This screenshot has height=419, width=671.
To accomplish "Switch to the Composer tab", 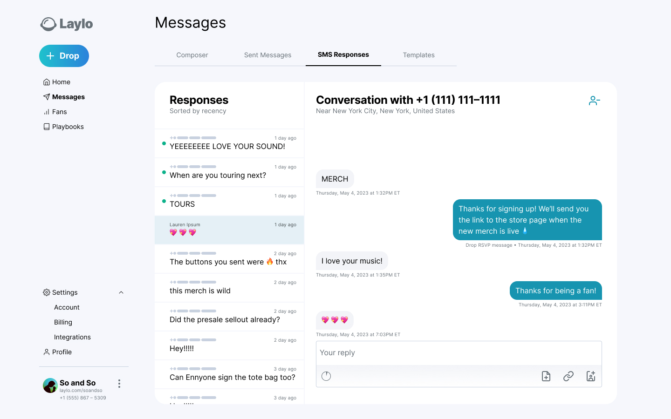I will click(192, 55).
